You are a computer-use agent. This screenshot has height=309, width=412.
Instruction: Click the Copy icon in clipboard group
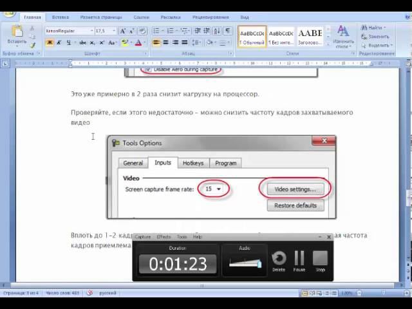(x=32, y=37)
